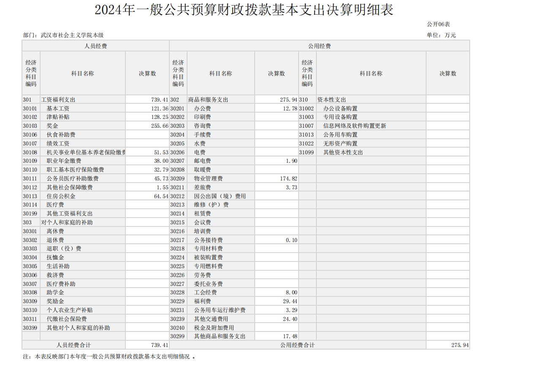Click the 对个人和家庭的补助 category row
Viewport: 555px width, 369px height.
click(67, 223)
